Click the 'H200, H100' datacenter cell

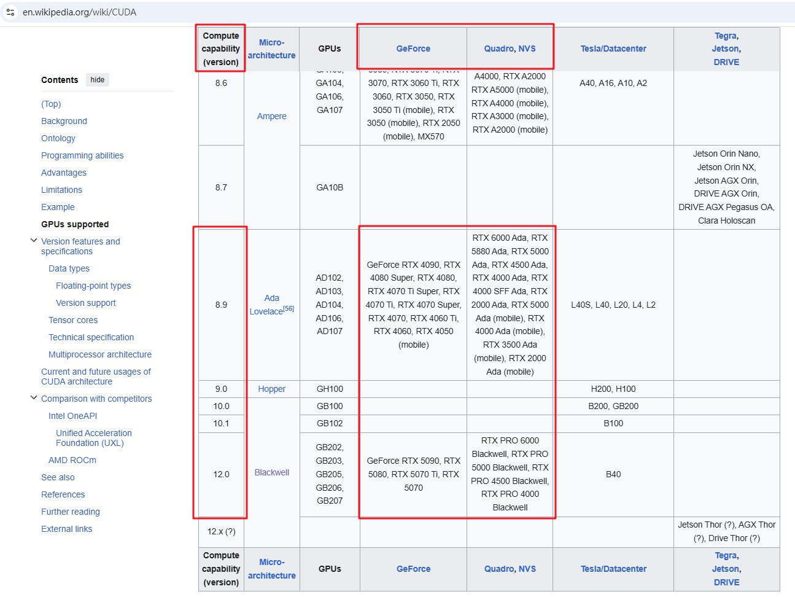613,389
